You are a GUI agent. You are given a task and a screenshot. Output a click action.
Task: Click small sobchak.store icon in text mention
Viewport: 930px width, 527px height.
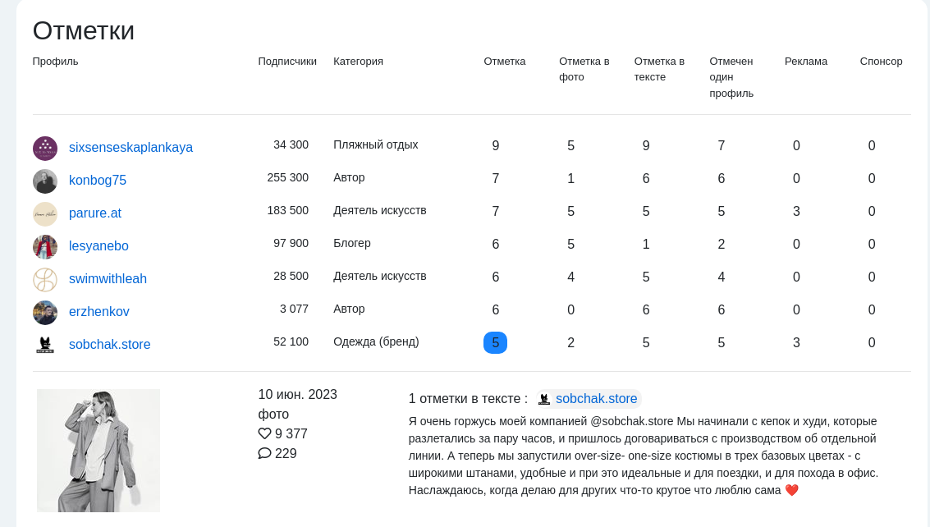click(x=544, y=399)
